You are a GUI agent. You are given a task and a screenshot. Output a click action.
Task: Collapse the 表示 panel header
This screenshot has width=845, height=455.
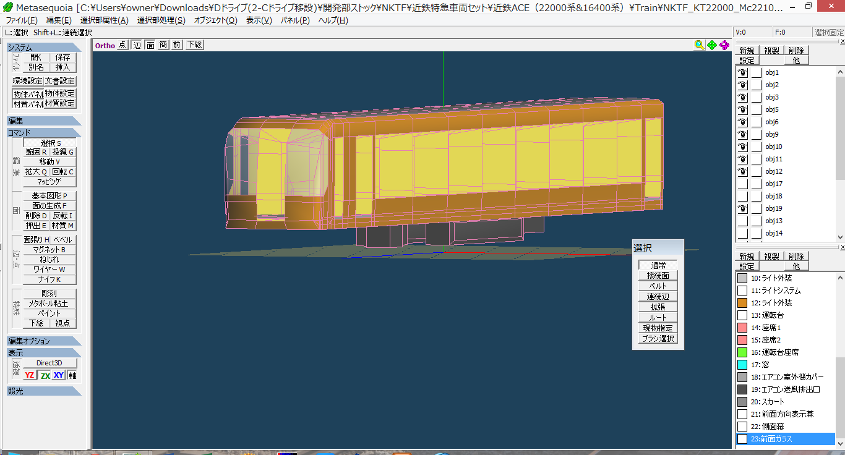tap(44, 352)
